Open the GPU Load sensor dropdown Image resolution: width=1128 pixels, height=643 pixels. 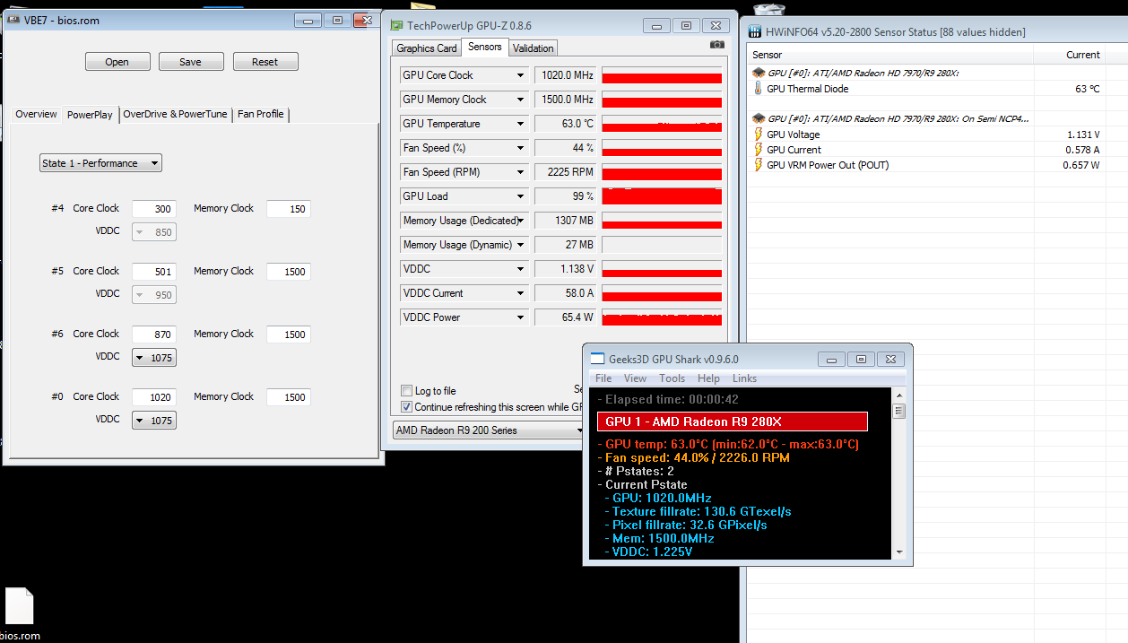pos(520,196)
